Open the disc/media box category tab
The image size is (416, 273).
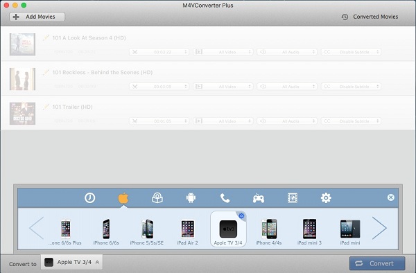click(x=157, y=197)
